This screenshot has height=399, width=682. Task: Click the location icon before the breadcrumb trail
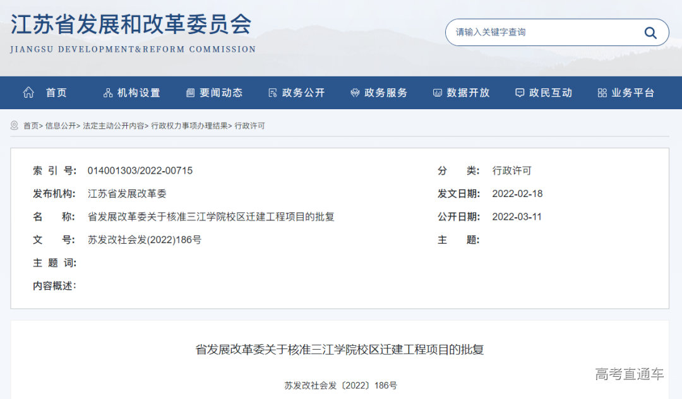13,126
